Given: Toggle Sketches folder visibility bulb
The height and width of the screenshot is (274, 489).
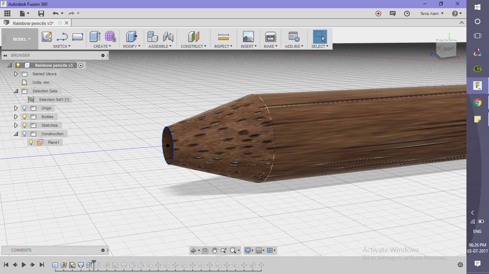Looking at the screenshot, I should (24, 125).
